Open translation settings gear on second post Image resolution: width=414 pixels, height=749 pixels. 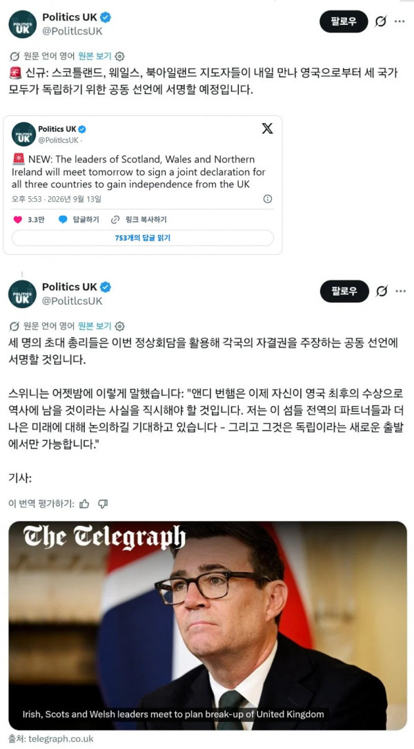click(x=120, y=326)
